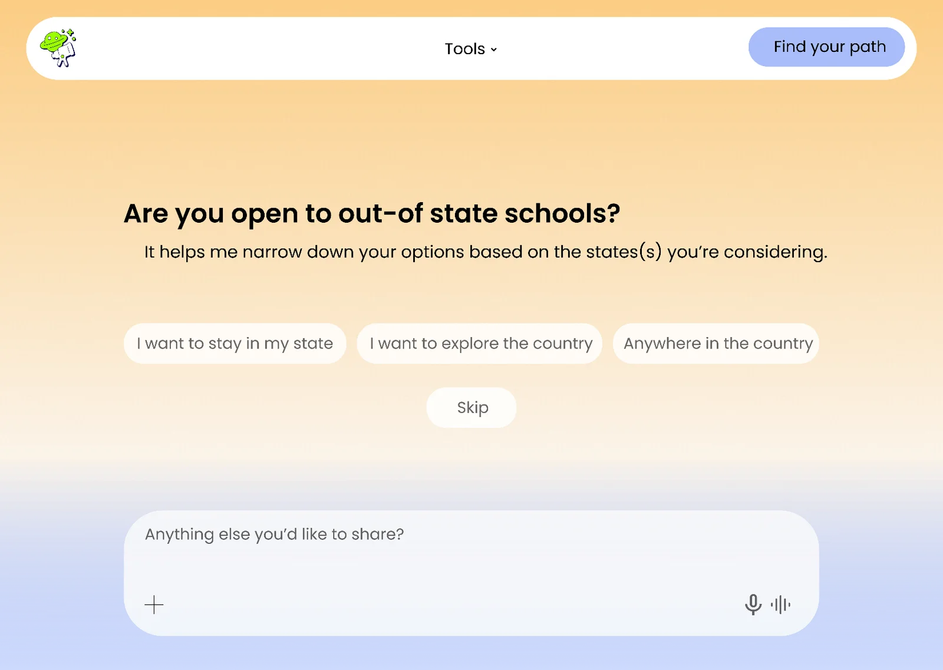Skip this question
Image resolution: width=943 pixels, height=670 pixels.
point(471,408)
